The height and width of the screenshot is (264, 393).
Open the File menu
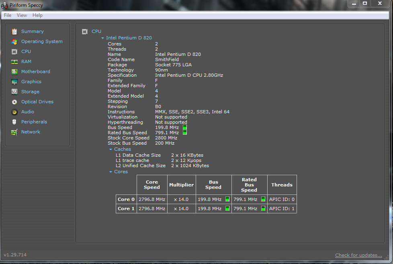tap(8, 15)
